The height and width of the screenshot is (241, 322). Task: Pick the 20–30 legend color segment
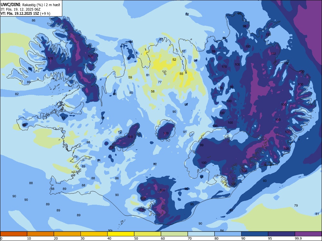(67, 234)
